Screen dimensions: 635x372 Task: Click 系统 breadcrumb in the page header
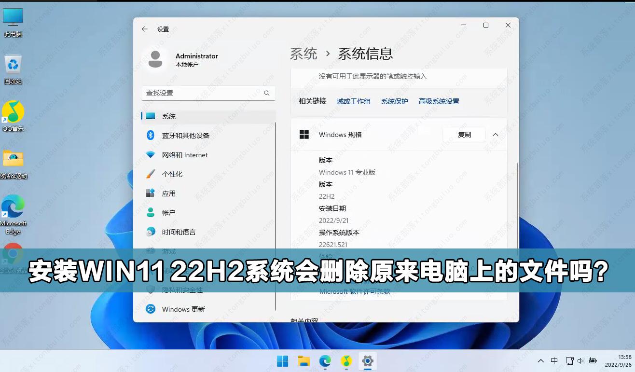(x=304, y=54)
